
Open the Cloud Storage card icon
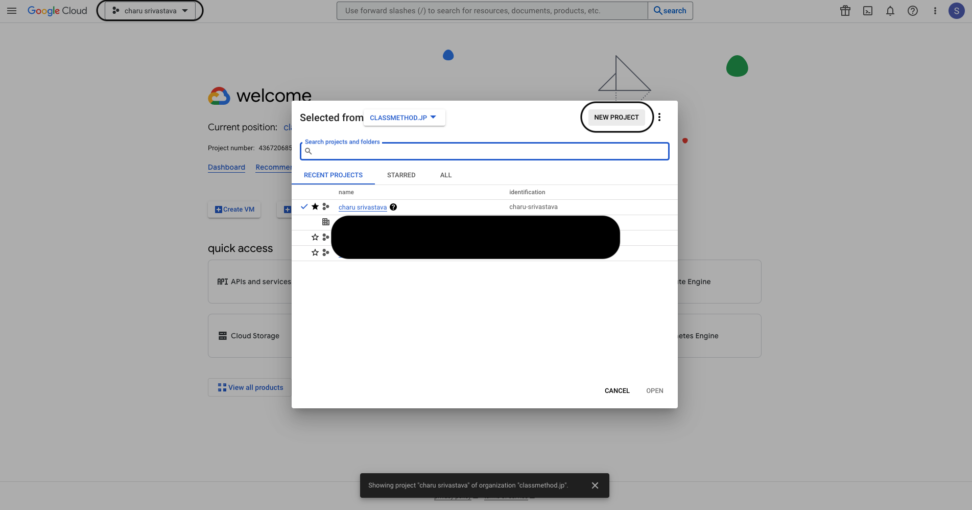(222, 335)
